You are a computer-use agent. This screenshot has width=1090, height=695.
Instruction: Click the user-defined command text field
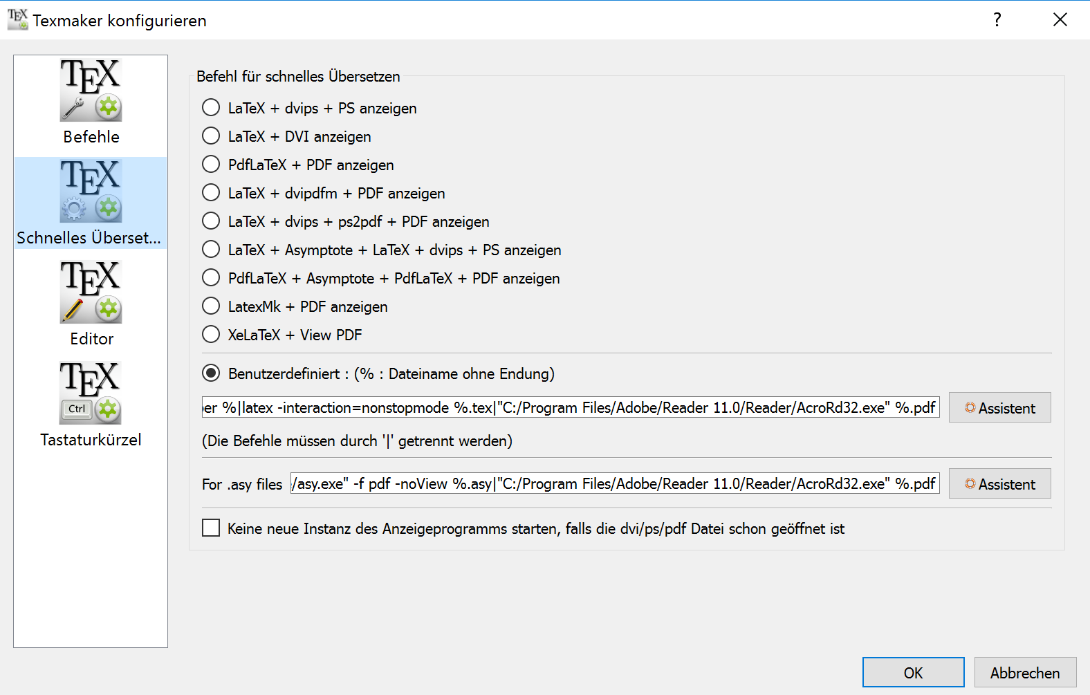[570, 408]
